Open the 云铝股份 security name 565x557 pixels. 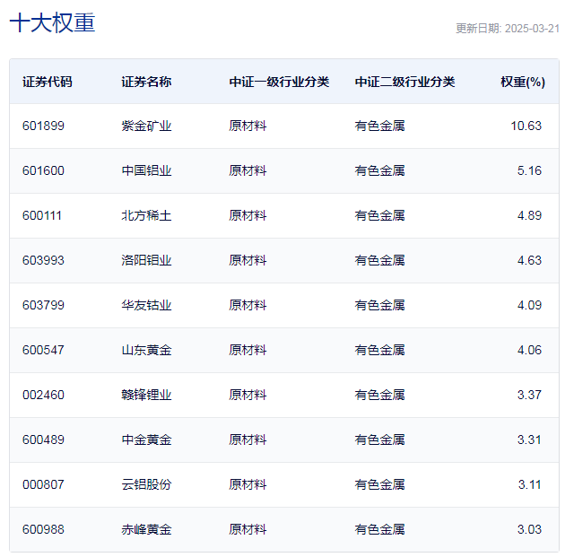coord(146,484)
